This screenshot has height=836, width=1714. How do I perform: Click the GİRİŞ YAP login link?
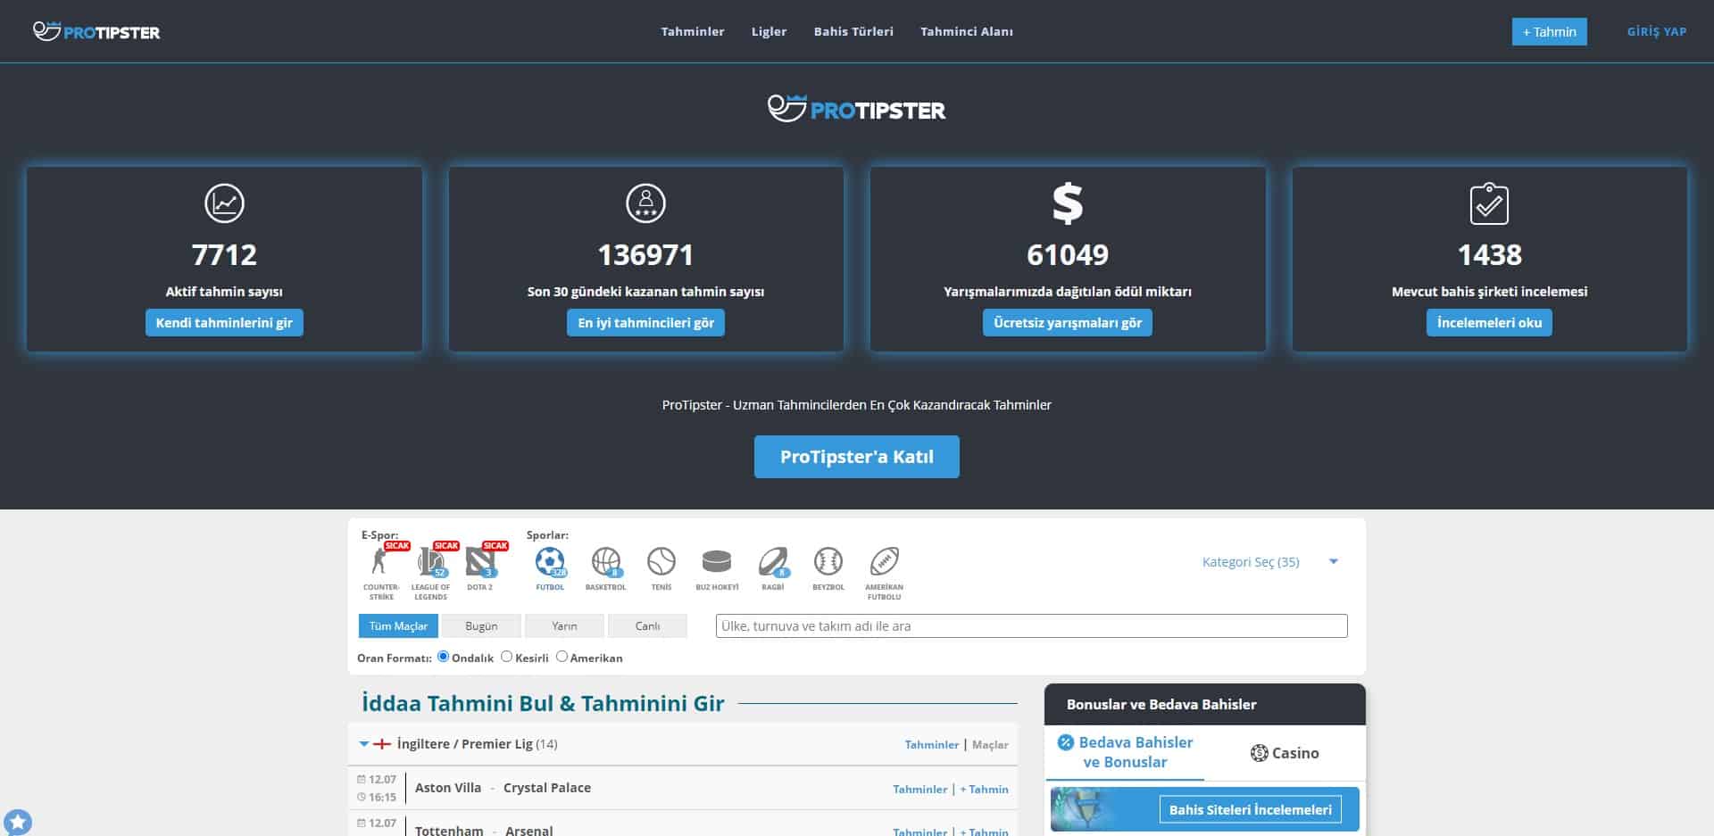click(1656, 31)
